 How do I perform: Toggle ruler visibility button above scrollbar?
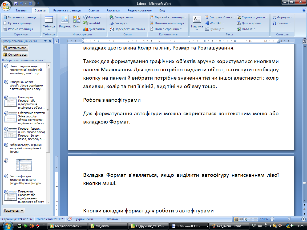[304, 41]
